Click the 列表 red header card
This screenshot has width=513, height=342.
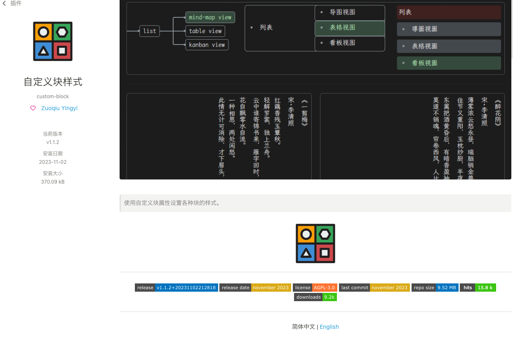click(449, 12)
